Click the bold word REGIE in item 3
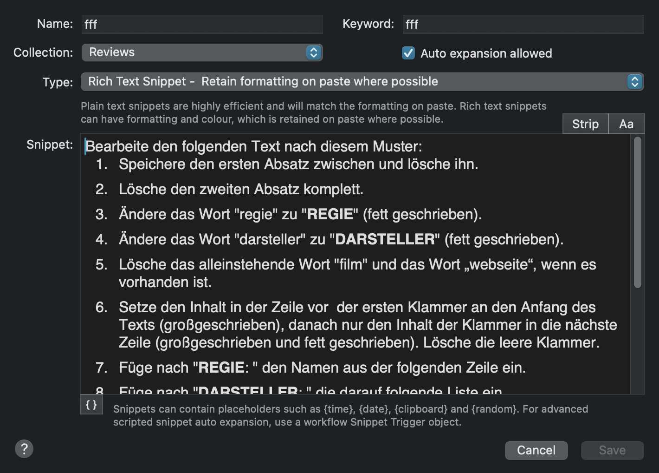The width and height of the screenshot is (659, 473). click(330, 214)
